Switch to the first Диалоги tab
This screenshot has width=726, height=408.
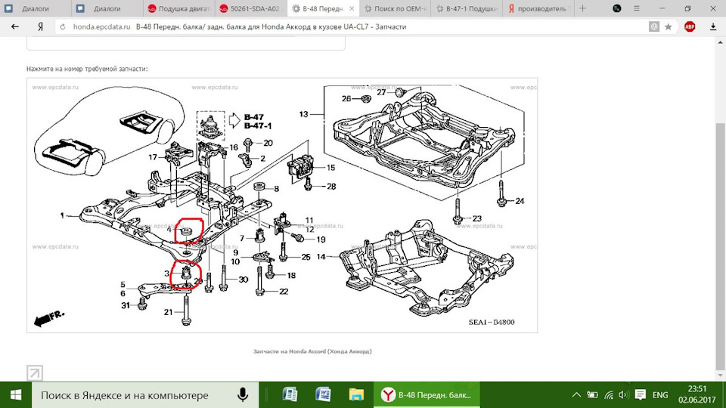pos(36,8)
